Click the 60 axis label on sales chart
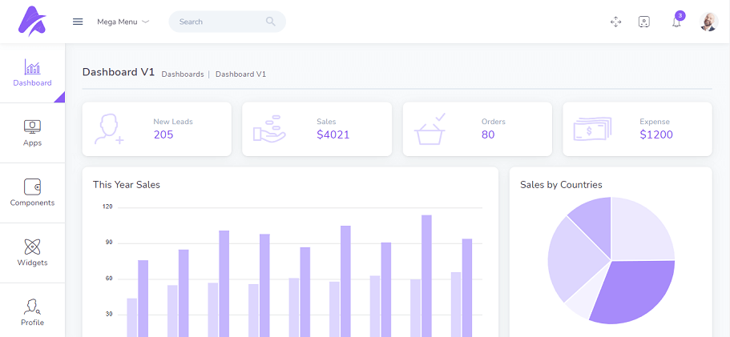This screenshot has height=337, width=730. tap(108, 279)
